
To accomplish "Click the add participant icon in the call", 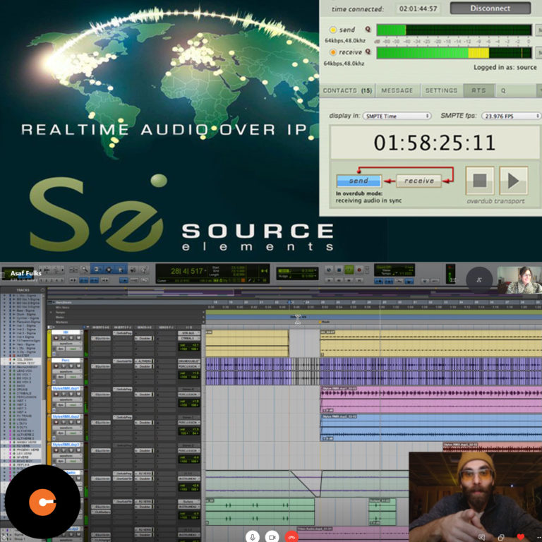I will click(x=479, y=280).
